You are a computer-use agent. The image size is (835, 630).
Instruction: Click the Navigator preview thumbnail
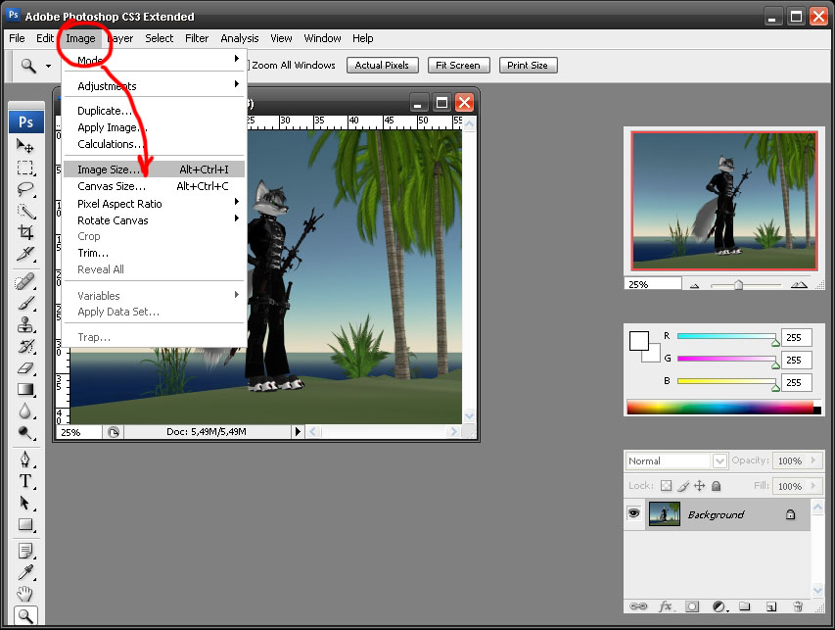723,201
